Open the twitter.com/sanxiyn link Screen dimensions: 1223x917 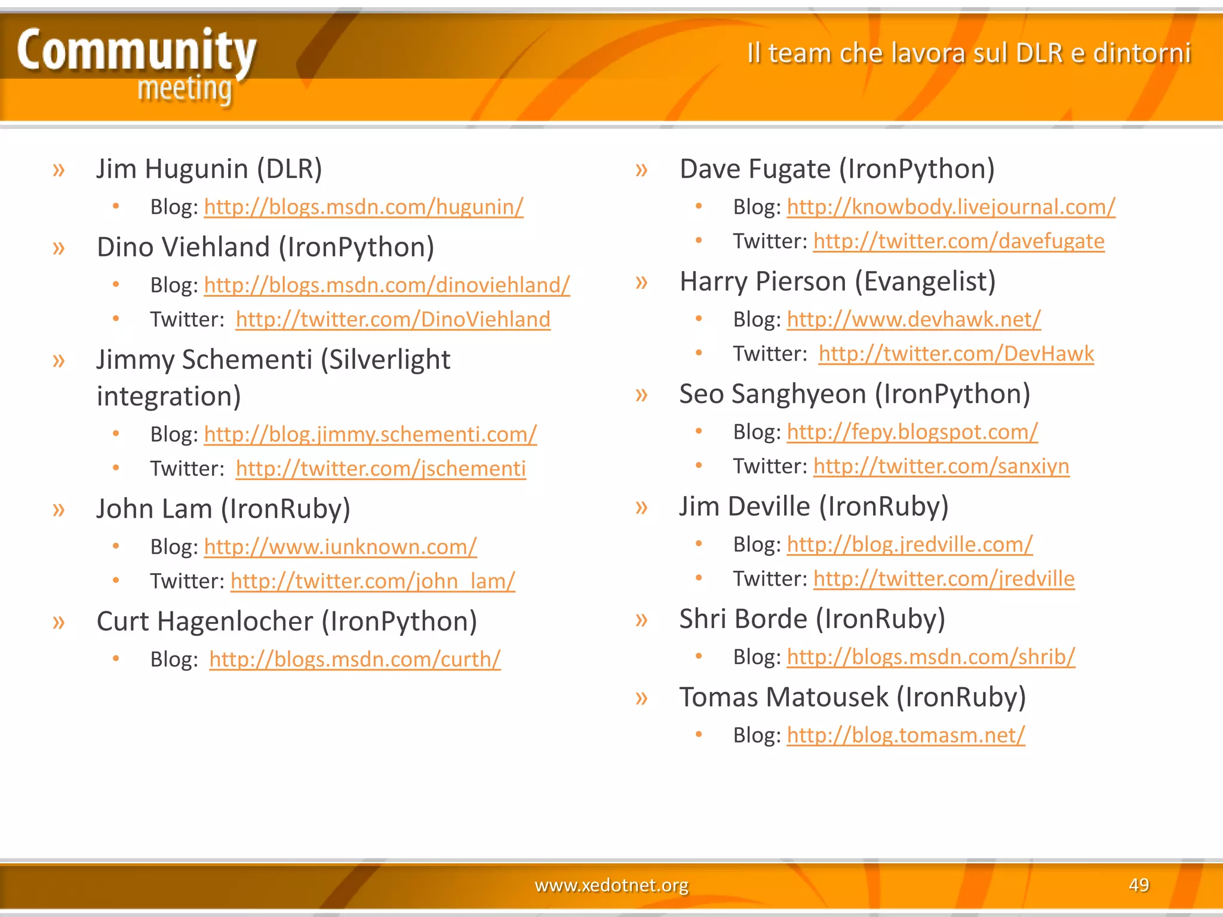[x=941, y=466]
